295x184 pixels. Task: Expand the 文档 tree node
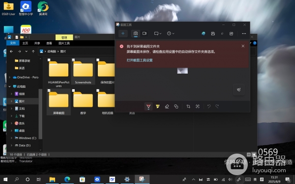tap(11, 108)
